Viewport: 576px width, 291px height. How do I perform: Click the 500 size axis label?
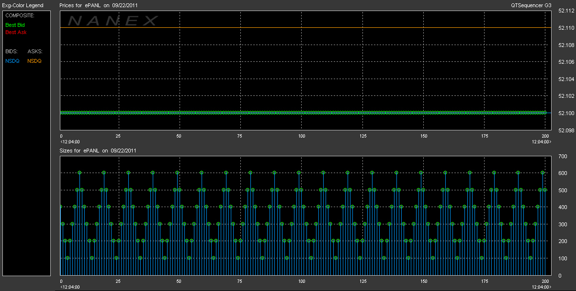563,190
